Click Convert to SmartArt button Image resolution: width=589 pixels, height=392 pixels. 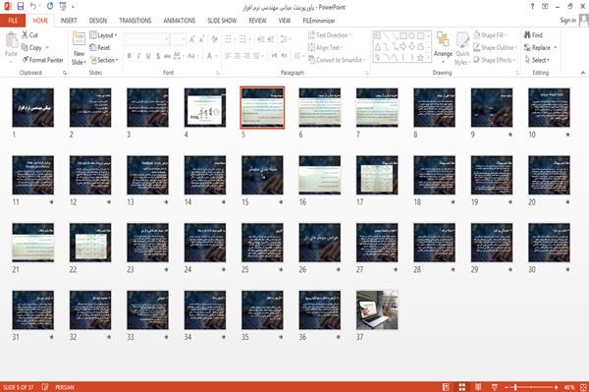336,60
